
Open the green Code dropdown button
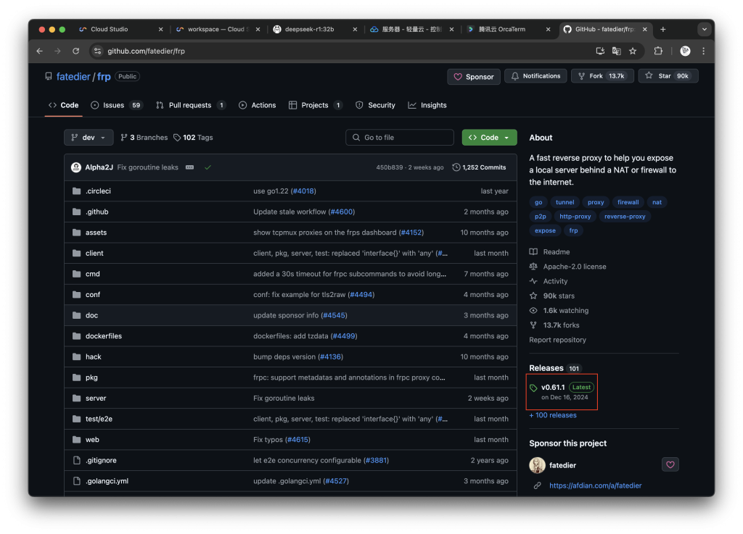pyautogui.click(x=489, y=138)
